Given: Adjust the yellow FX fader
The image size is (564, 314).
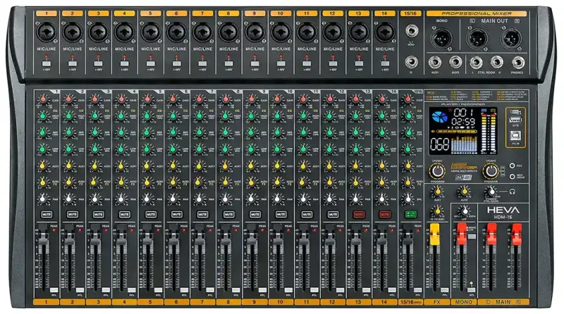Looking at the screenshot, I should coord(434,234).
